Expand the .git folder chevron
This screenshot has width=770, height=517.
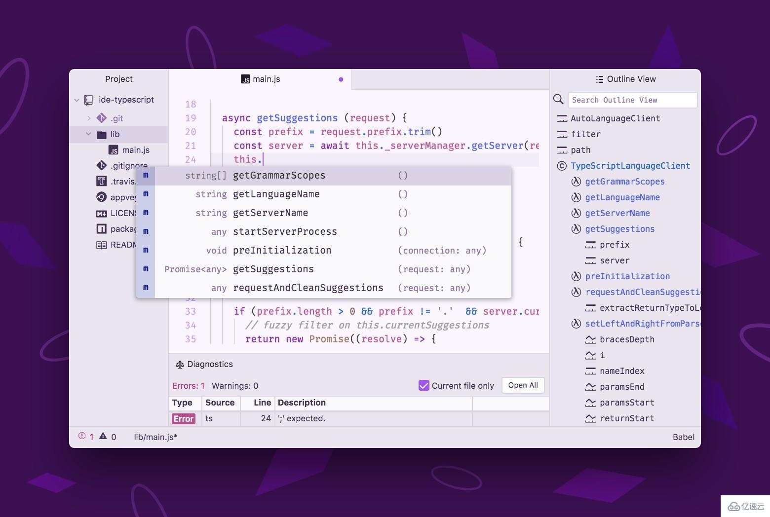tap(89, 118)
